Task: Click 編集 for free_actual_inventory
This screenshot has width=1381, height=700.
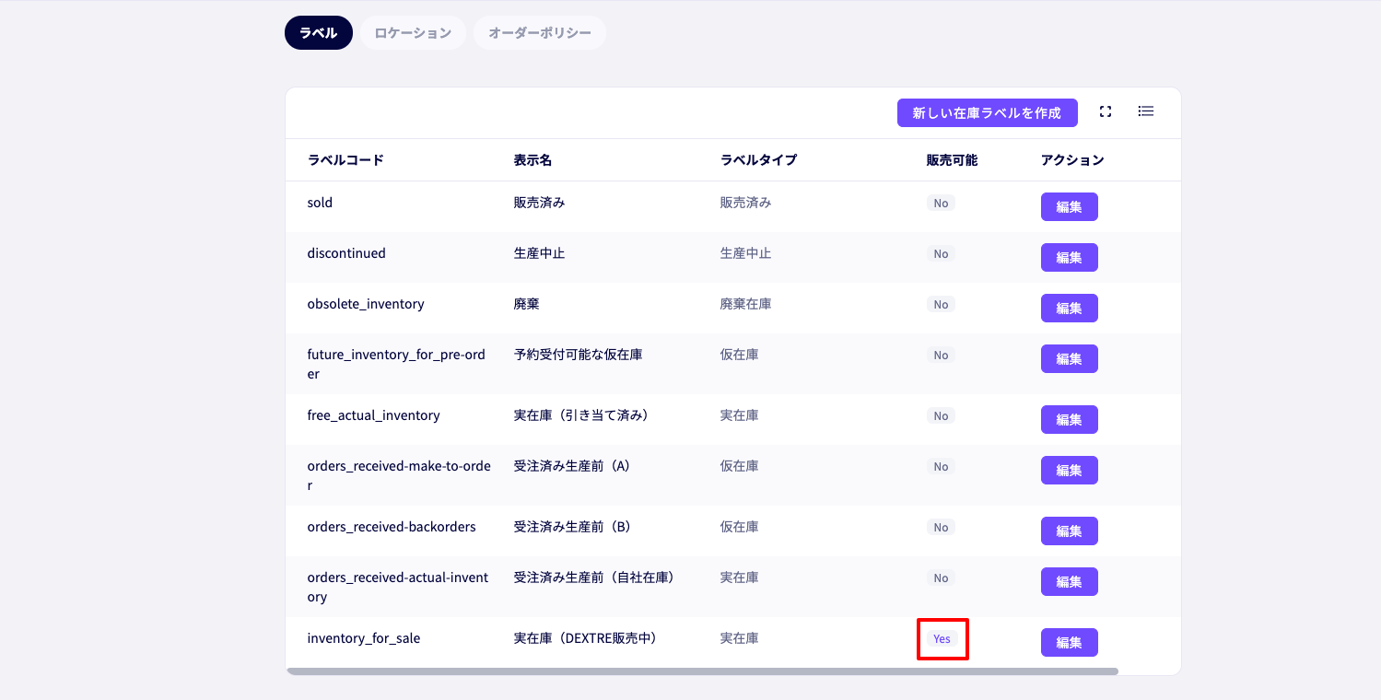Action: [x=1070, y=419]
